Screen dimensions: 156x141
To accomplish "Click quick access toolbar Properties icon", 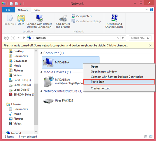I will [x=11, y=4].
